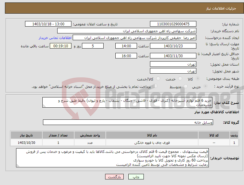The image size is (244, 185).
Task: Toggle the اسناد خزانه اسلامی payment checkbox
Action: click(155, 86)
